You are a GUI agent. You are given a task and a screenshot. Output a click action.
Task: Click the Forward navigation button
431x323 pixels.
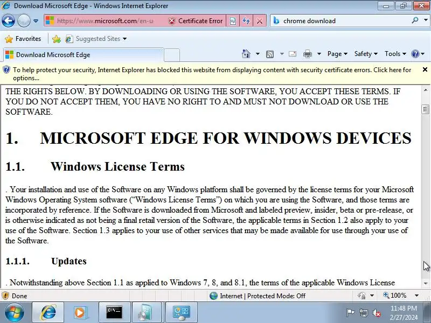tap(24, 20)
